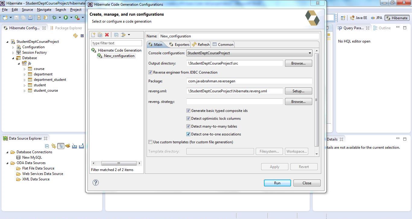Switch to the Common tab
Screen dimensions: 412x219
coord(223,45)
